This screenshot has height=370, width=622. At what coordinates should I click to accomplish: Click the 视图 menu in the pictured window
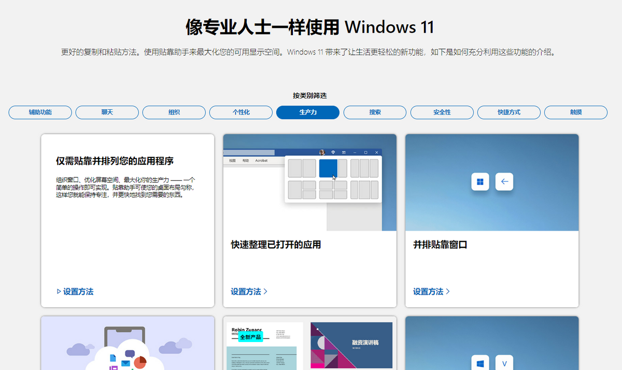tap(232, 161)
